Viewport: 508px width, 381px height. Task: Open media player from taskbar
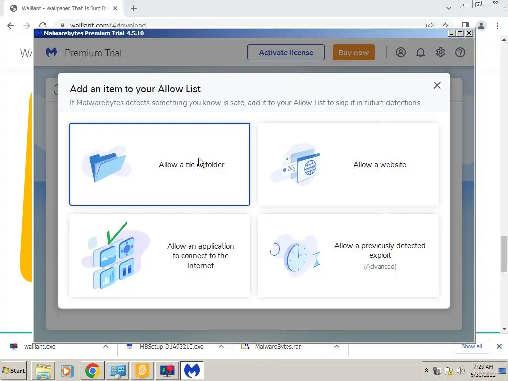point(67,370)
